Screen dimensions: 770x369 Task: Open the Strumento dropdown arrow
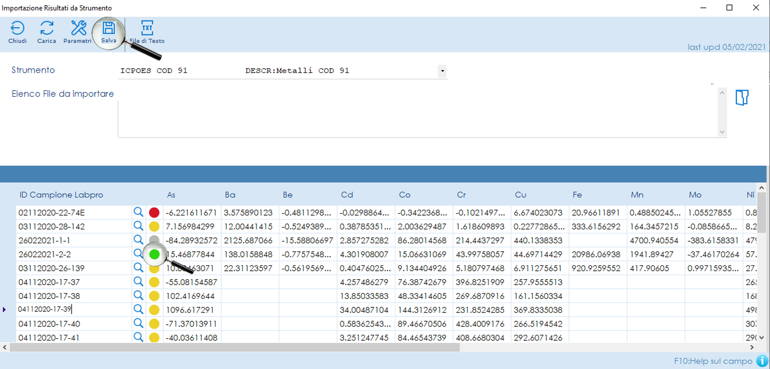[442, 71]
